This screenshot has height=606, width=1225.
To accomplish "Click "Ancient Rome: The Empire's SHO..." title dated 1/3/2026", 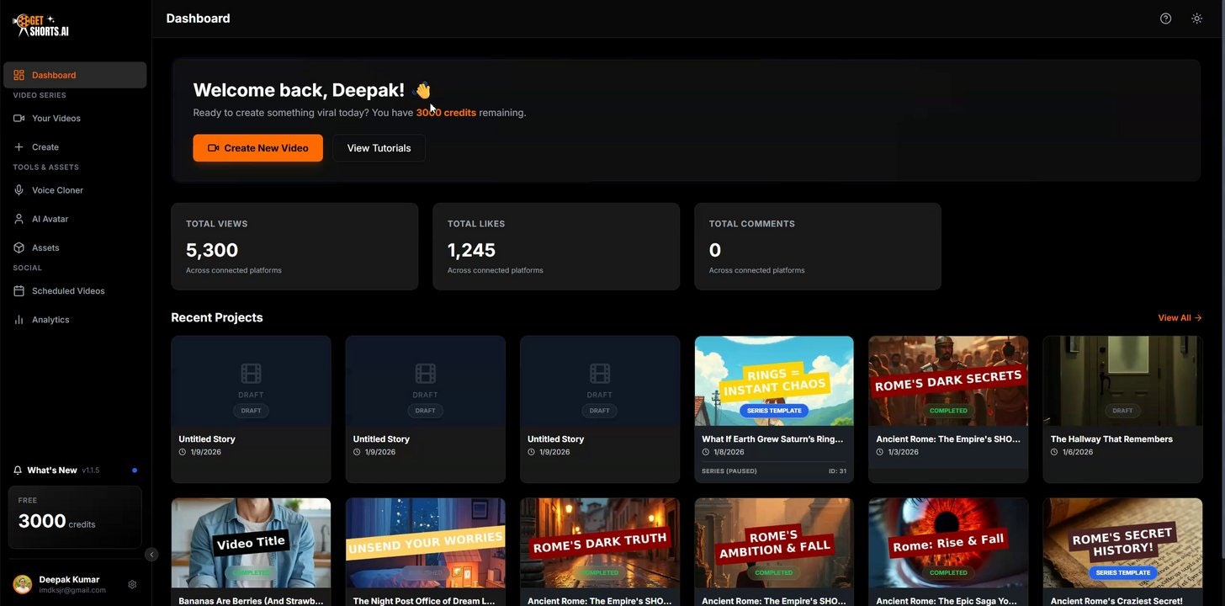I will click(x=948, y=439).
